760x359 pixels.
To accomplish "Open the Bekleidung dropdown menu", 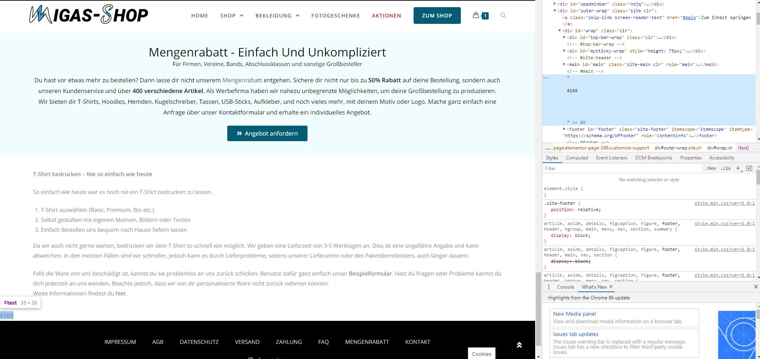I will 277,16.
